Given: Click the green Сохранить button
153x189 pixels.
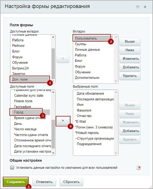Looking at the screenshot, I should coord(16,182).
